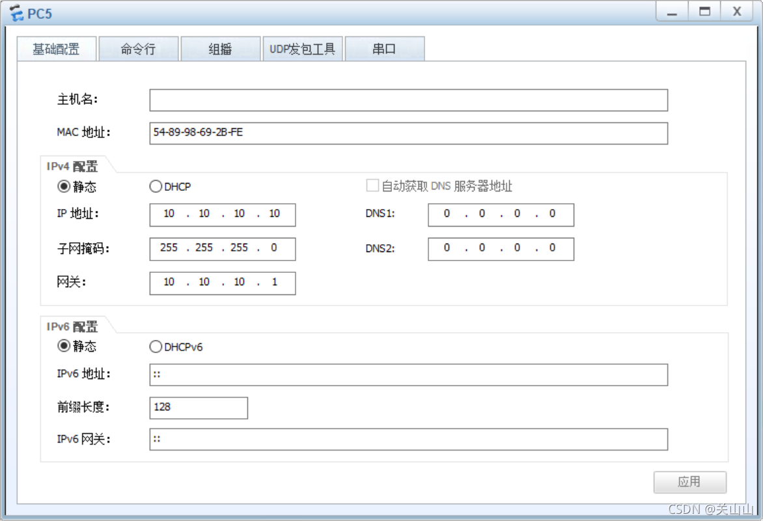This screenshot has height=521, width=763.
Task: Click the IPv6 地址 input field
Action: pos(409,374)
